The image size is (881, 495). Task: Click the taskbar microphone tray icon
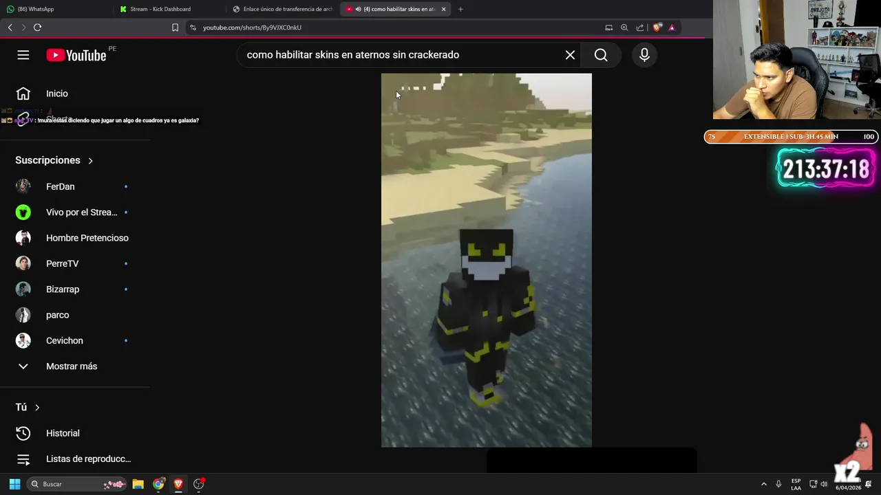(778, 484)
